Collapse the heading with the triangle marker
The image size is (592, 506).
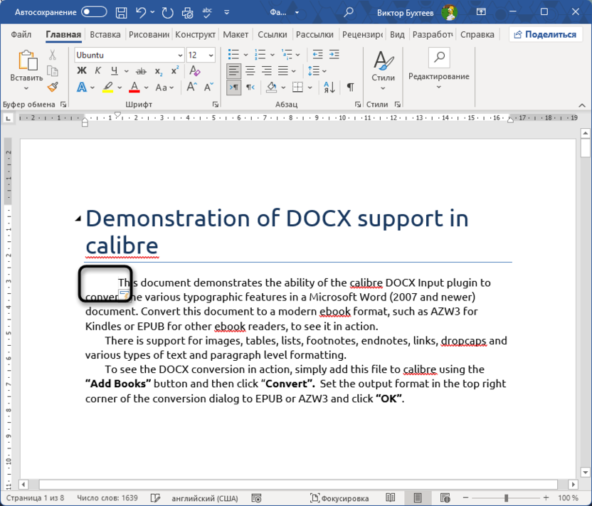point(78,219)
